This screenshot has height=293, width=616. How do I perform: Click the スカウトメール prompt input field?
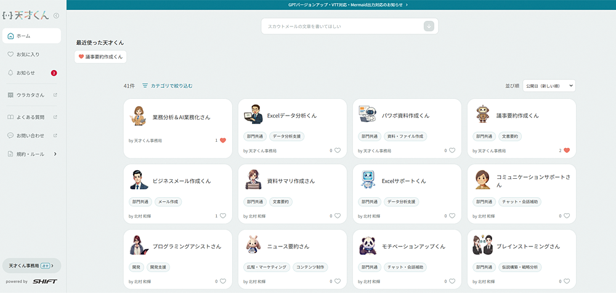click(x=342, y=26)
